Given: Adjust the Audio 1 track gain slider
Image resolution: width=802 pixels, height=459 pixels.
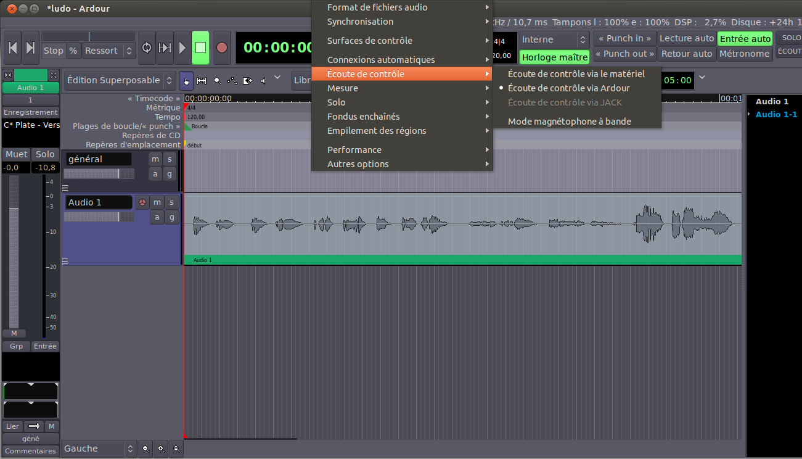Looking at the screenshot, I should point(99,217).
